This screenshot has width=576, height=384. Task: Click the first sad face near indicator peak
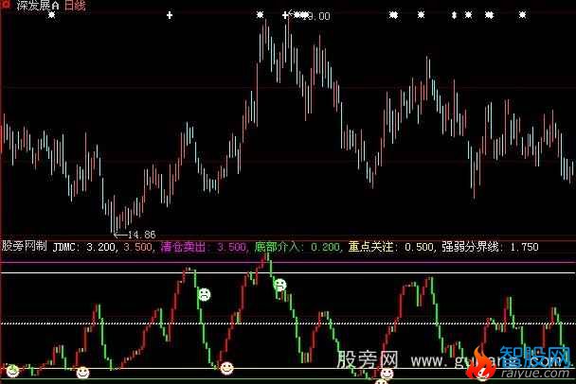(x=204, y=294)
